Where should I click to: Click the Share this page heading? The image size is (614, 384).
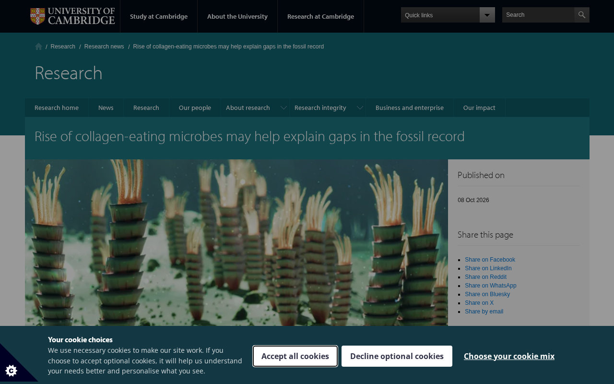coord(485,235)
